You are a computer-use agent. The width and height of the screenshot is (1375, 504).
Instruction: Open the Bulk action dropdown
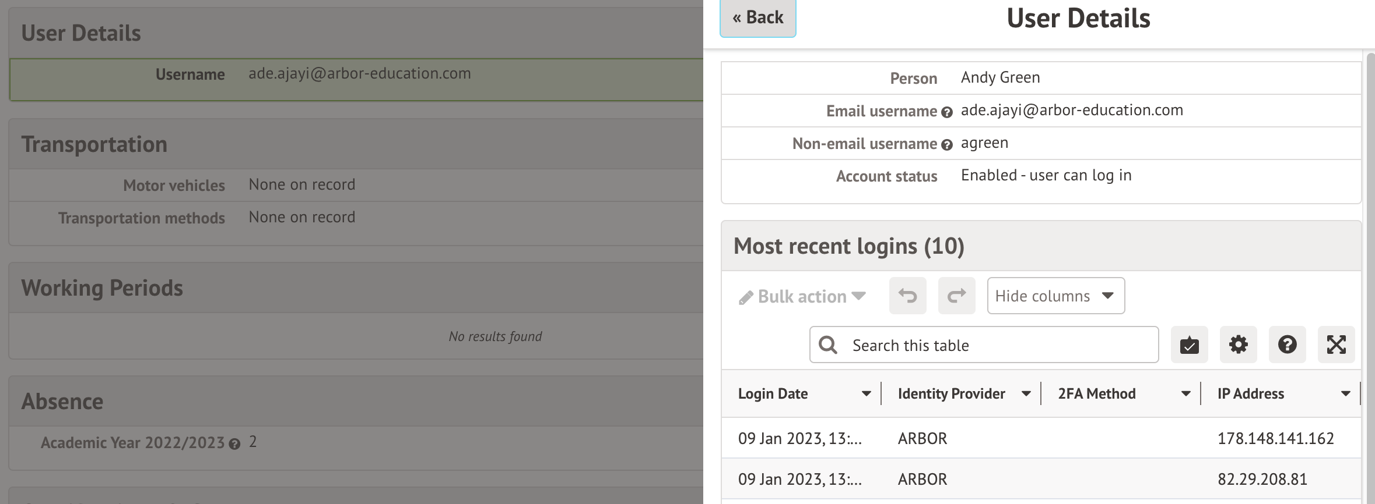[802, 297]
